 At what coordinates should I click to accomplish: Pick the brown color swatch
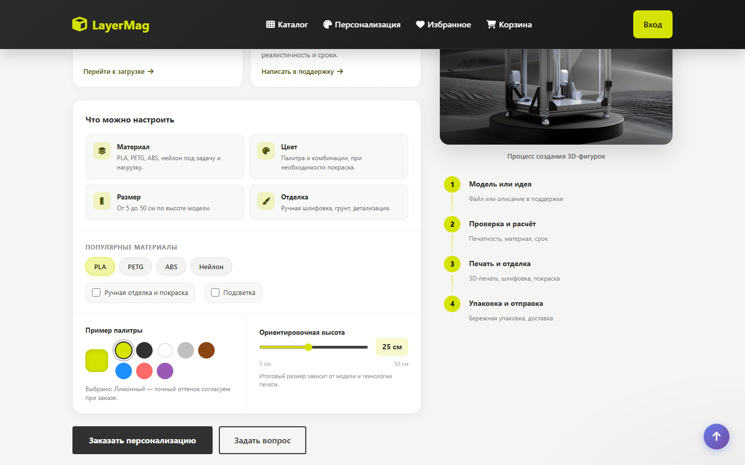(206, 350)
